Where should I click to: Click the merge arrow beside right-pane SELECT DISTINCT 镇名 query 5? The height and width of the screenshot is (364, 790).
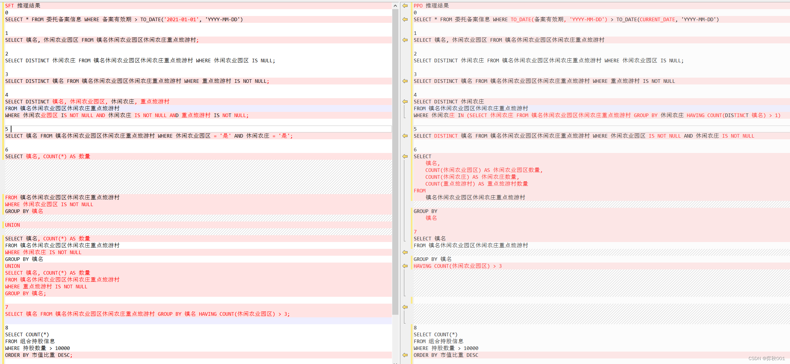pyautogui.click(x=405, y=136)
